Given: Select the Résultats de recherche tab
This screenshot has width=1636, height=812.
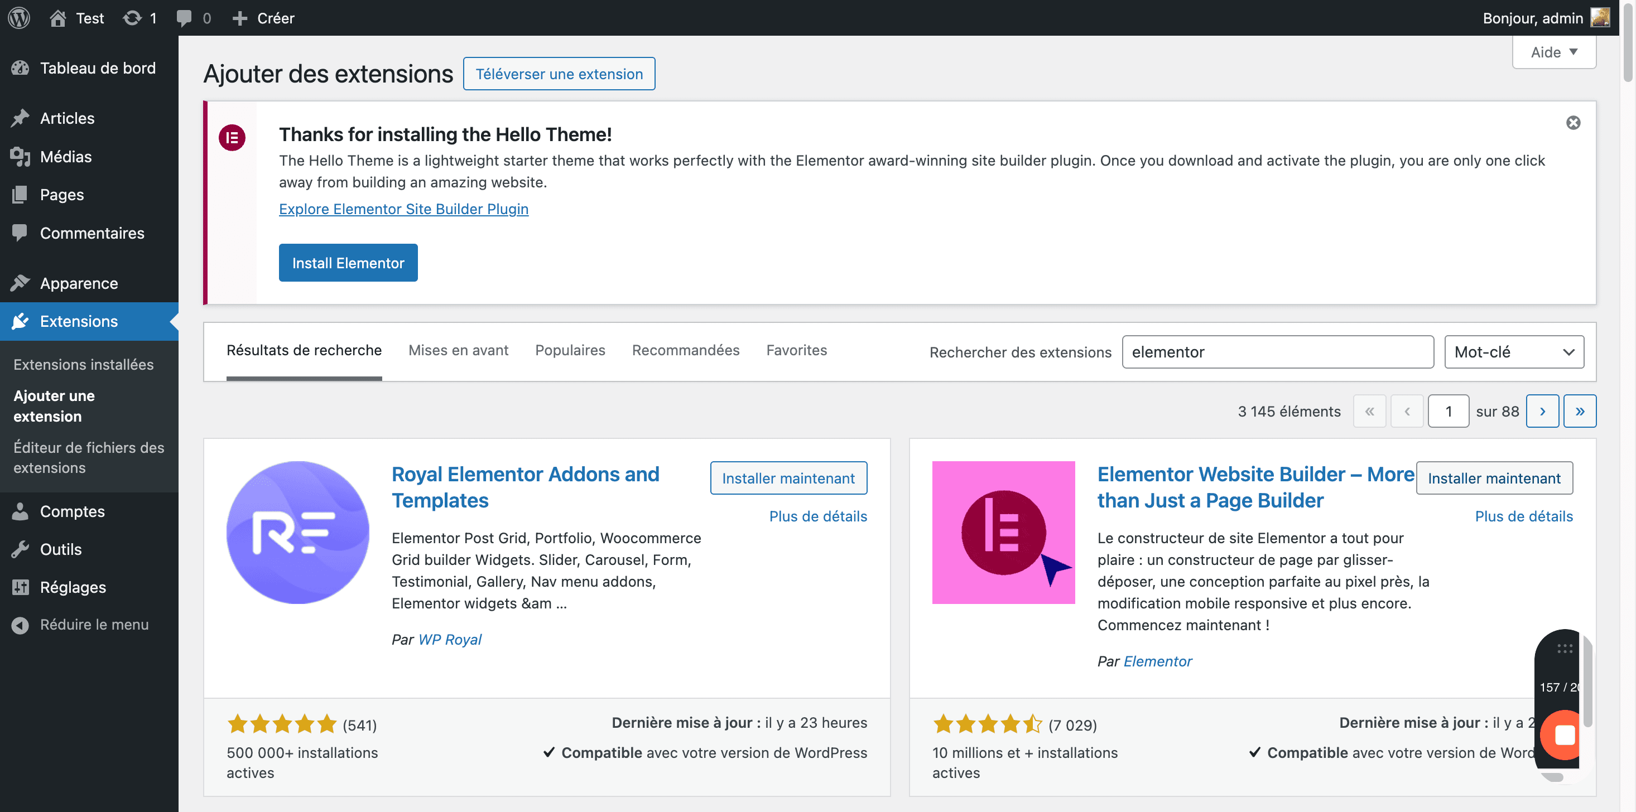Looking at the screenshot, I should 304,350.
